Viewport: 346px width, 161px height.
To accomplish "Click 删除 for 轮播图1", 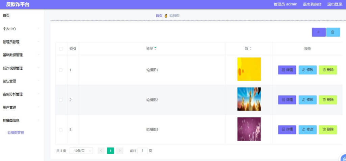I will [x=328, y=70].
